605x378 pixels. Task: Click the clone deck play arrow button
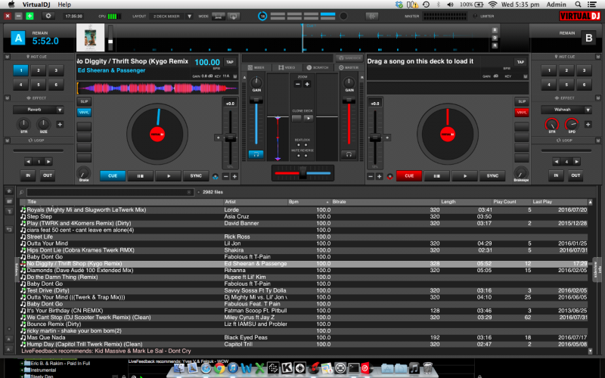(309, 119)
